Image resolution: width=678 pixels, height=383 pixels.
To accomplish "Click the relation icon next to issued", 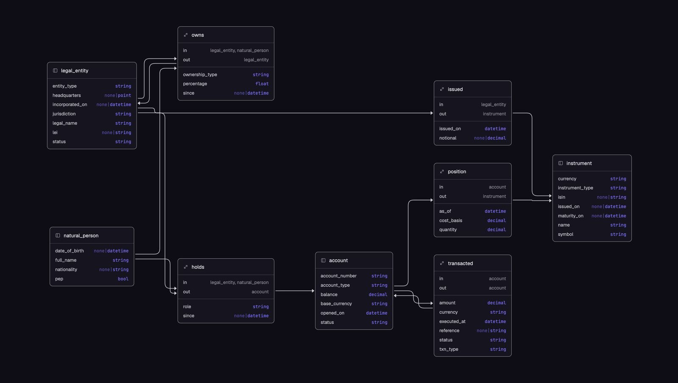I will click(442, 89).
